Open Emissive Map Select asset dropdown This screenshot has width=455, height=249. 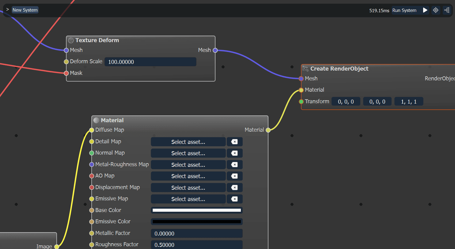(x=188, y=199)
